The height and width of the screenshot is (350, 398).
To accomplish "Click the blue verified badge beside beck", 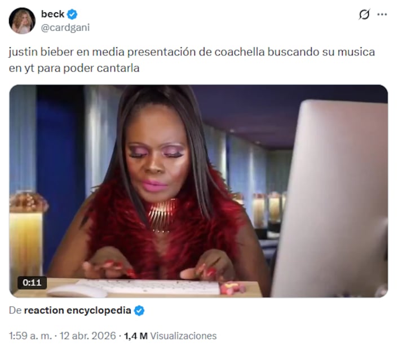I will click(72, 14).
